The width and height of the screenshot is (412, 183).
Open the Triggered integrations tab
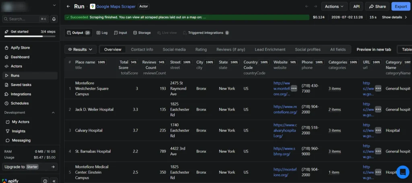206,33
